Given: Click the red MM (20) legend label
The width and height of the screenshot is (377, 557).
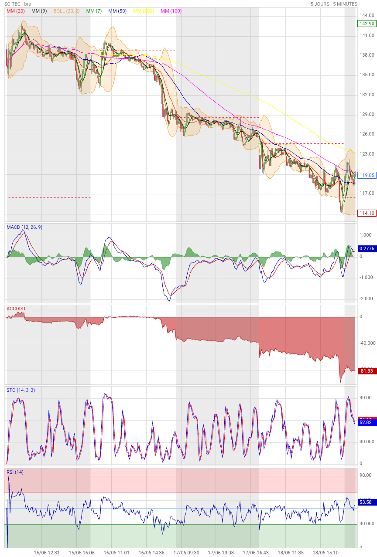Looking at the screenshot, I should pyautogui.click(x=16, y=11).
